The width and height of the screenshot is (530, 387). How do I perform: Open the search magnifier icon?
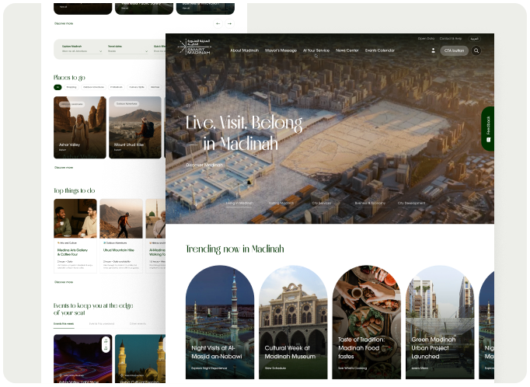pyautogui.click(x=476, y=51)
